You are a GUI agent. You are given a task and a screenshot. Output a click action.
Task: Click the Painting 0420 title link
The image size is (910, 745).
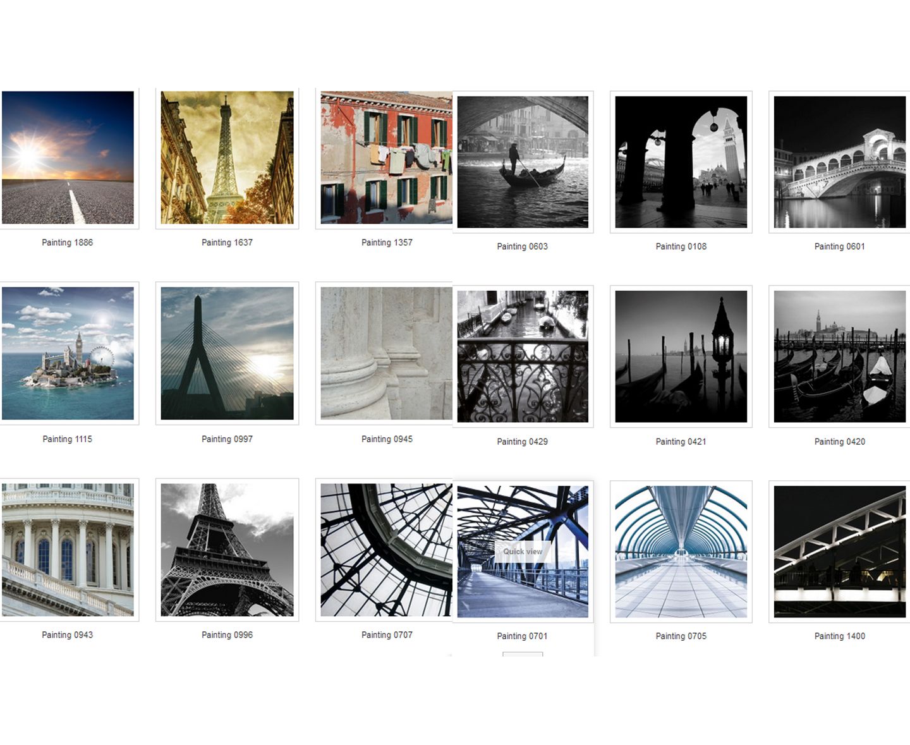click(x=839, y=442)
